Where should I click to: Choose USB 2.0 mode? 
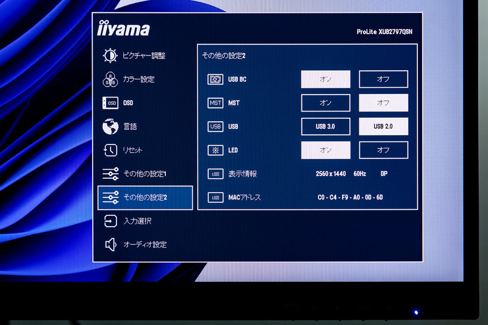click(384, 127)
